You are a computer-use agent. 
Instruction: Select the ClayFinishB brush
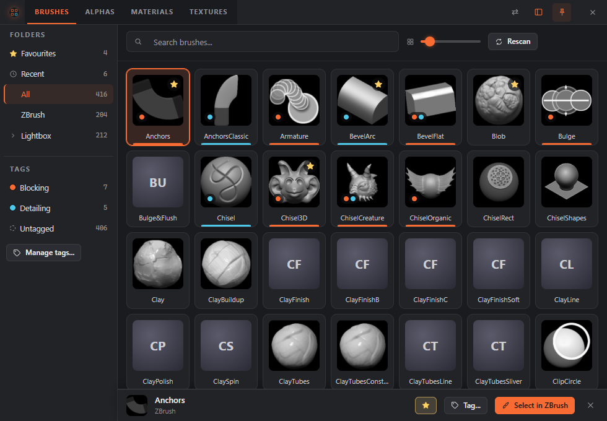(362, 271)
